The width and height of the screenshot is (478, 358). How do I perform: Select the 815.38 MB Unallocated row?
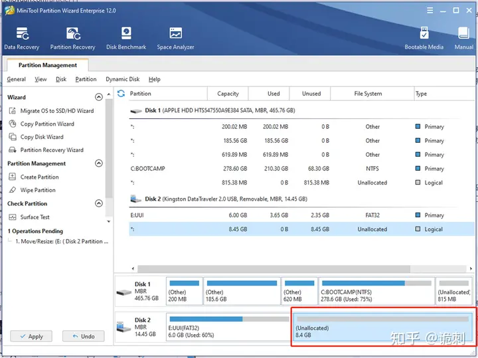(x=301, y=183)
